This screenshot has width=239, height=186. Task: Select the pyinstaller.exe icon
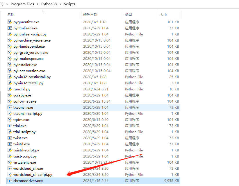tap(10, 65)
